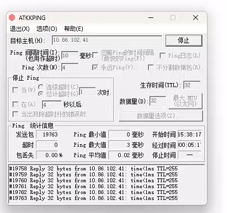Open the 选项(O) menu
Screen dimensions: 227x213
coord(47,29)
